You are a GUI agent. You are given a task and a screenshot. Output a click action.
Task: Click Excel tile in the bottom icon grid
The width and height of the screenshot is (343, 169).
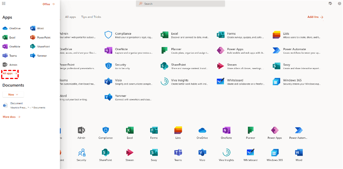pyautogui.click(x=130, y=133)
